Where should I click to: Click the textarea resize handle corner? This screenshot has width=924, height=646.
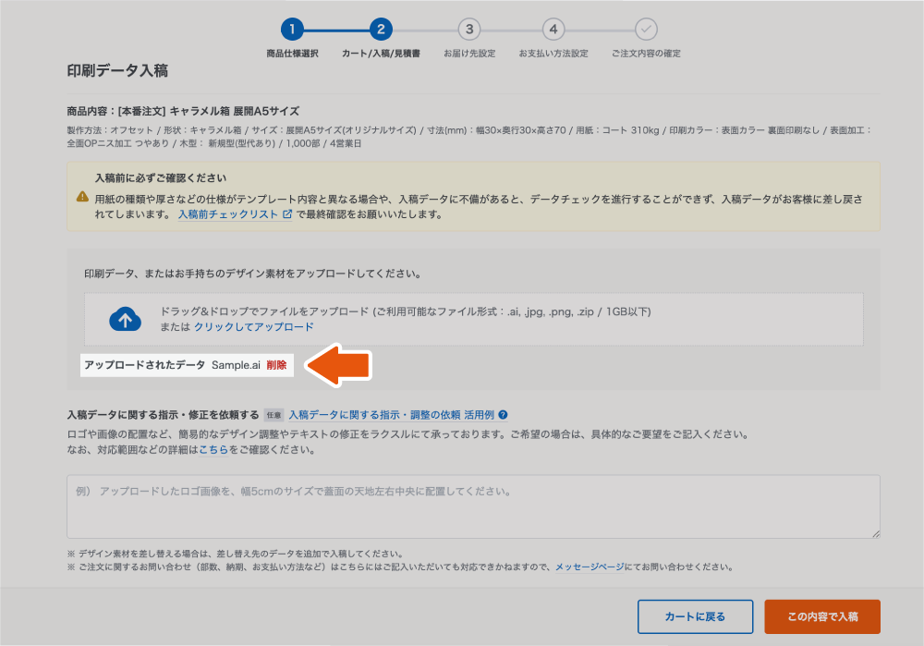[x=876, y=533]
